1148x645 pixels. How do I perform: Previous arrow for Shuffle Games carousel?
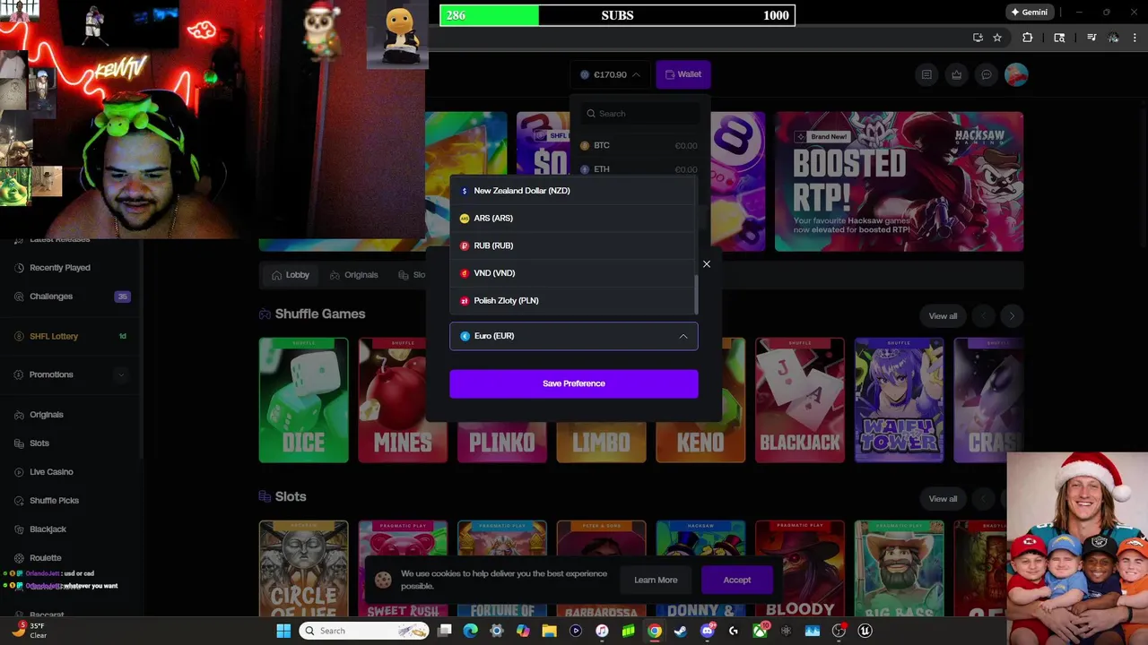(985, 315)
